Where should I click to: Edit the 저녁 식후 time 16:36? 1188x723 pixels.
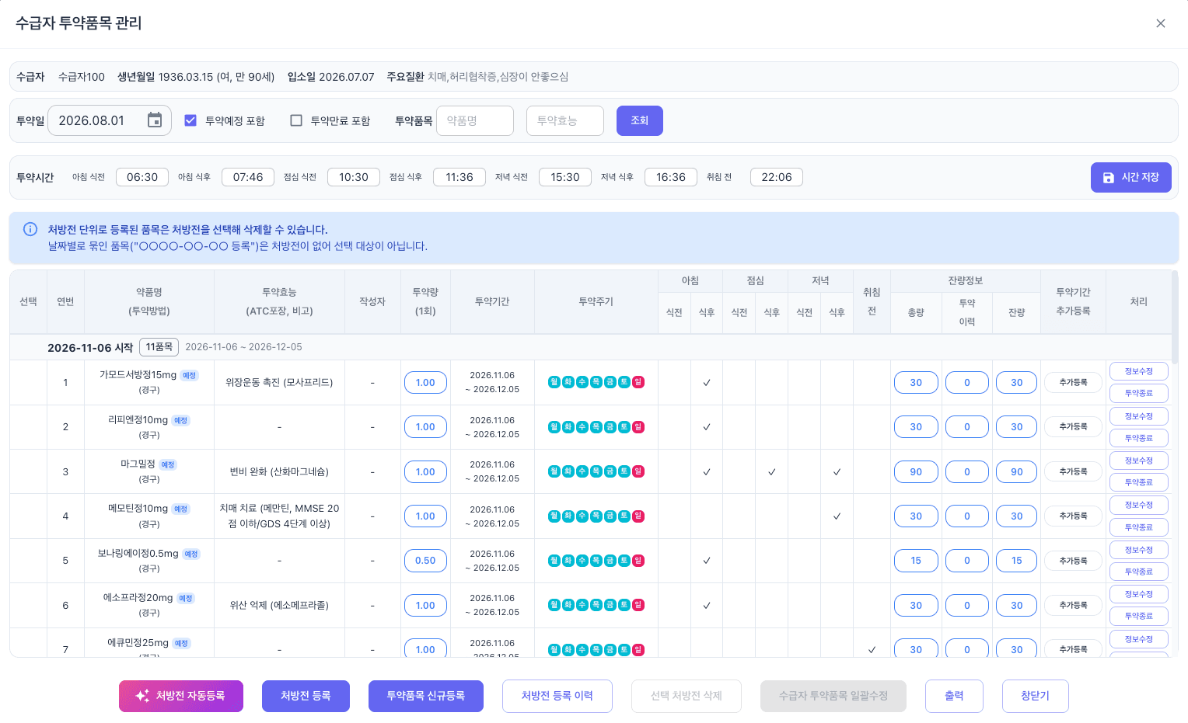pyautogui.click(x=671, y=177)
